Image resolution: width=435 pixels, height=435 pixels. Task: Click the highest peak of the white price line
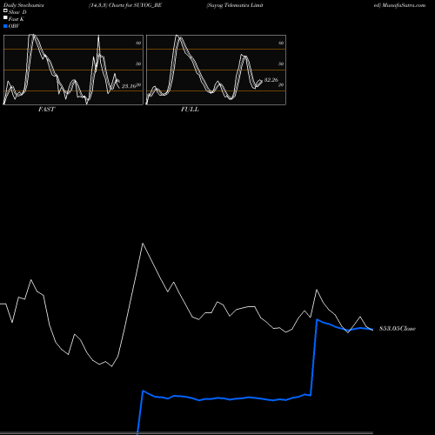coord(143,244)
